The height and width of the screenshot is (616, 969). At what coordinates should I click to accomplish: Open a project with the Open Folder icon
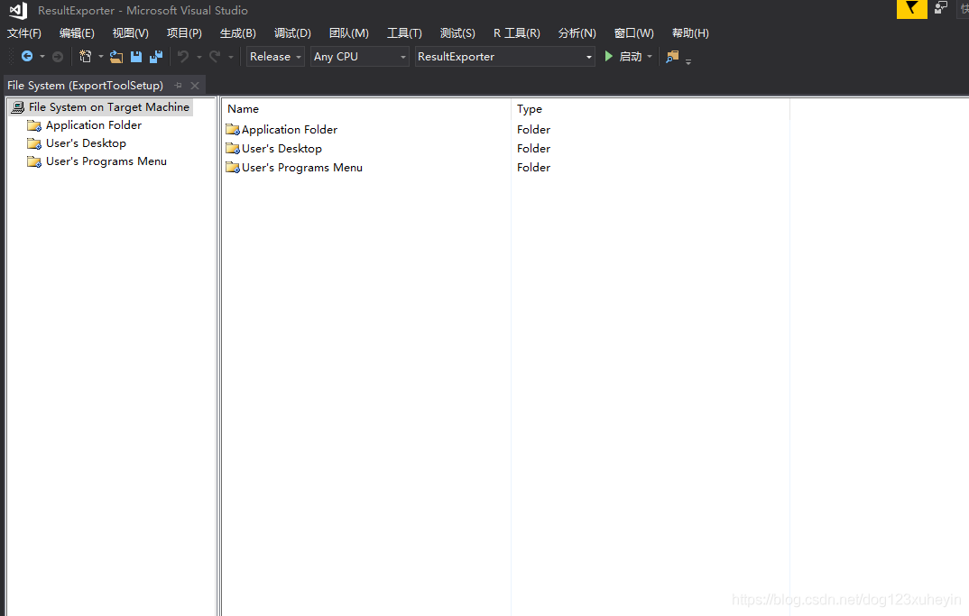click(x=116, y=56)
